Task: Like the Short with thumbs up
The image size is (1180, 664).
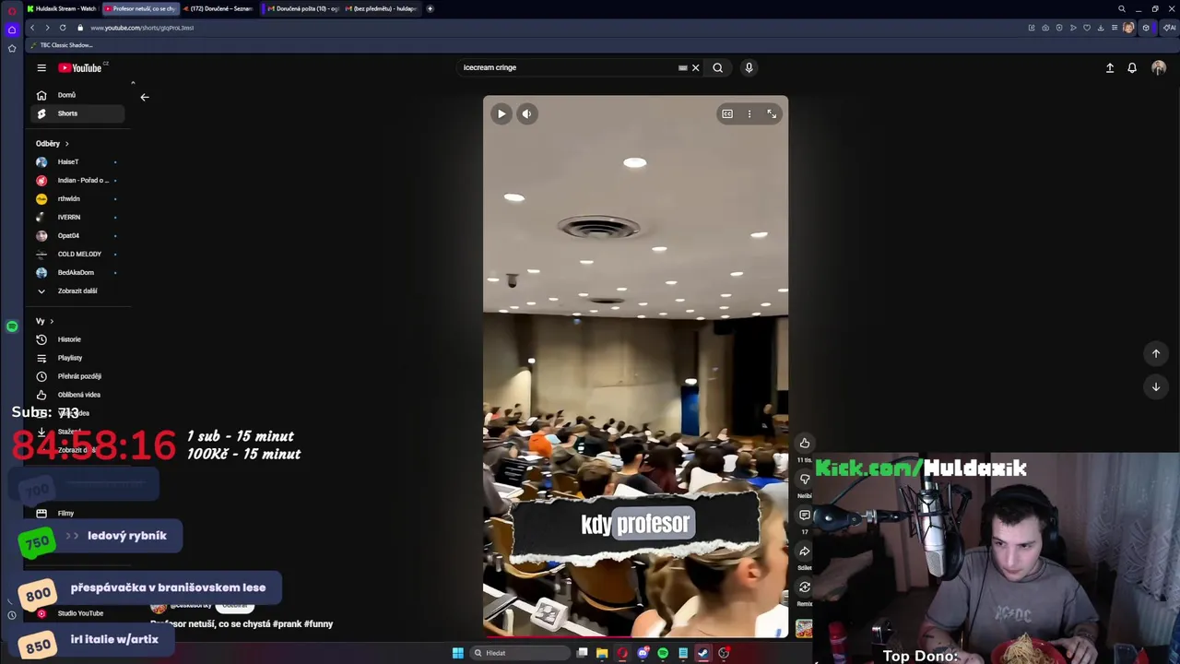Action: pyautogui.click(x=805, y=444)
